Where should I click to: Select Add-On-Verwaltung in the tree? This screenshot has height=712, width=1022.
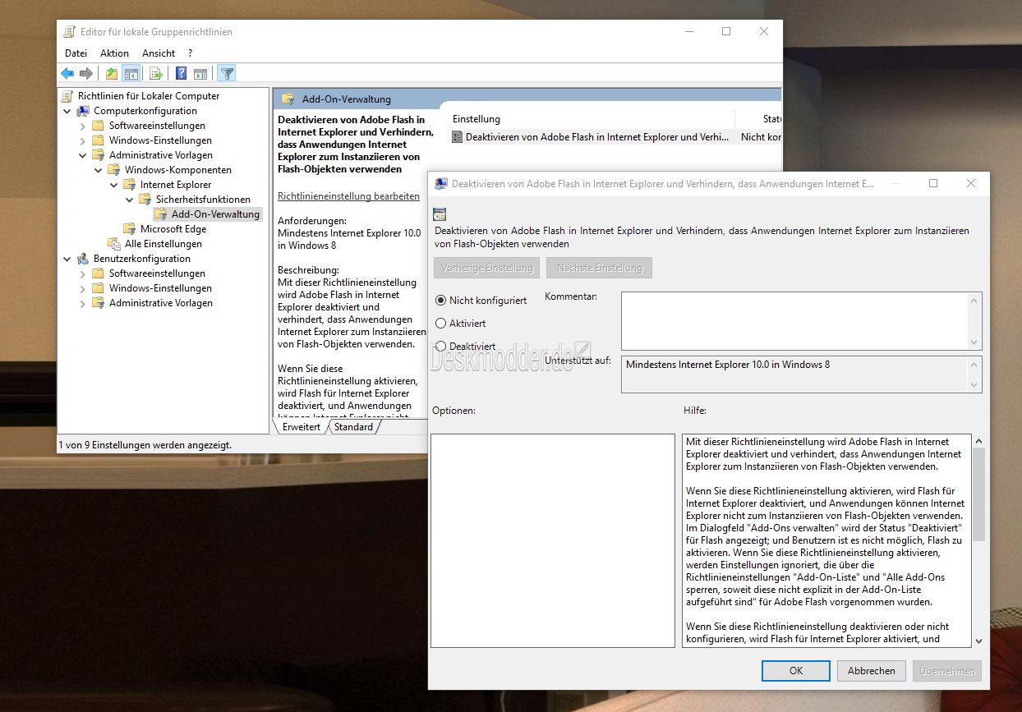[x=215, y=214]
